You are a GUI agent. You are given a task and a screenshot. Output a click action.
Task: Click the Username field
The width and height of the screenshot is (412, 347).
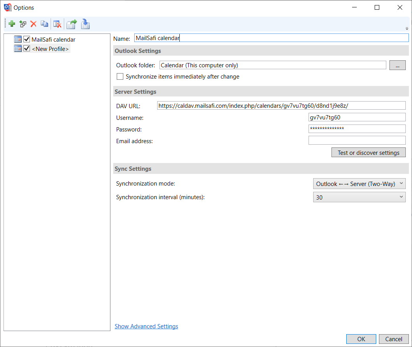[x=357, y=117]
